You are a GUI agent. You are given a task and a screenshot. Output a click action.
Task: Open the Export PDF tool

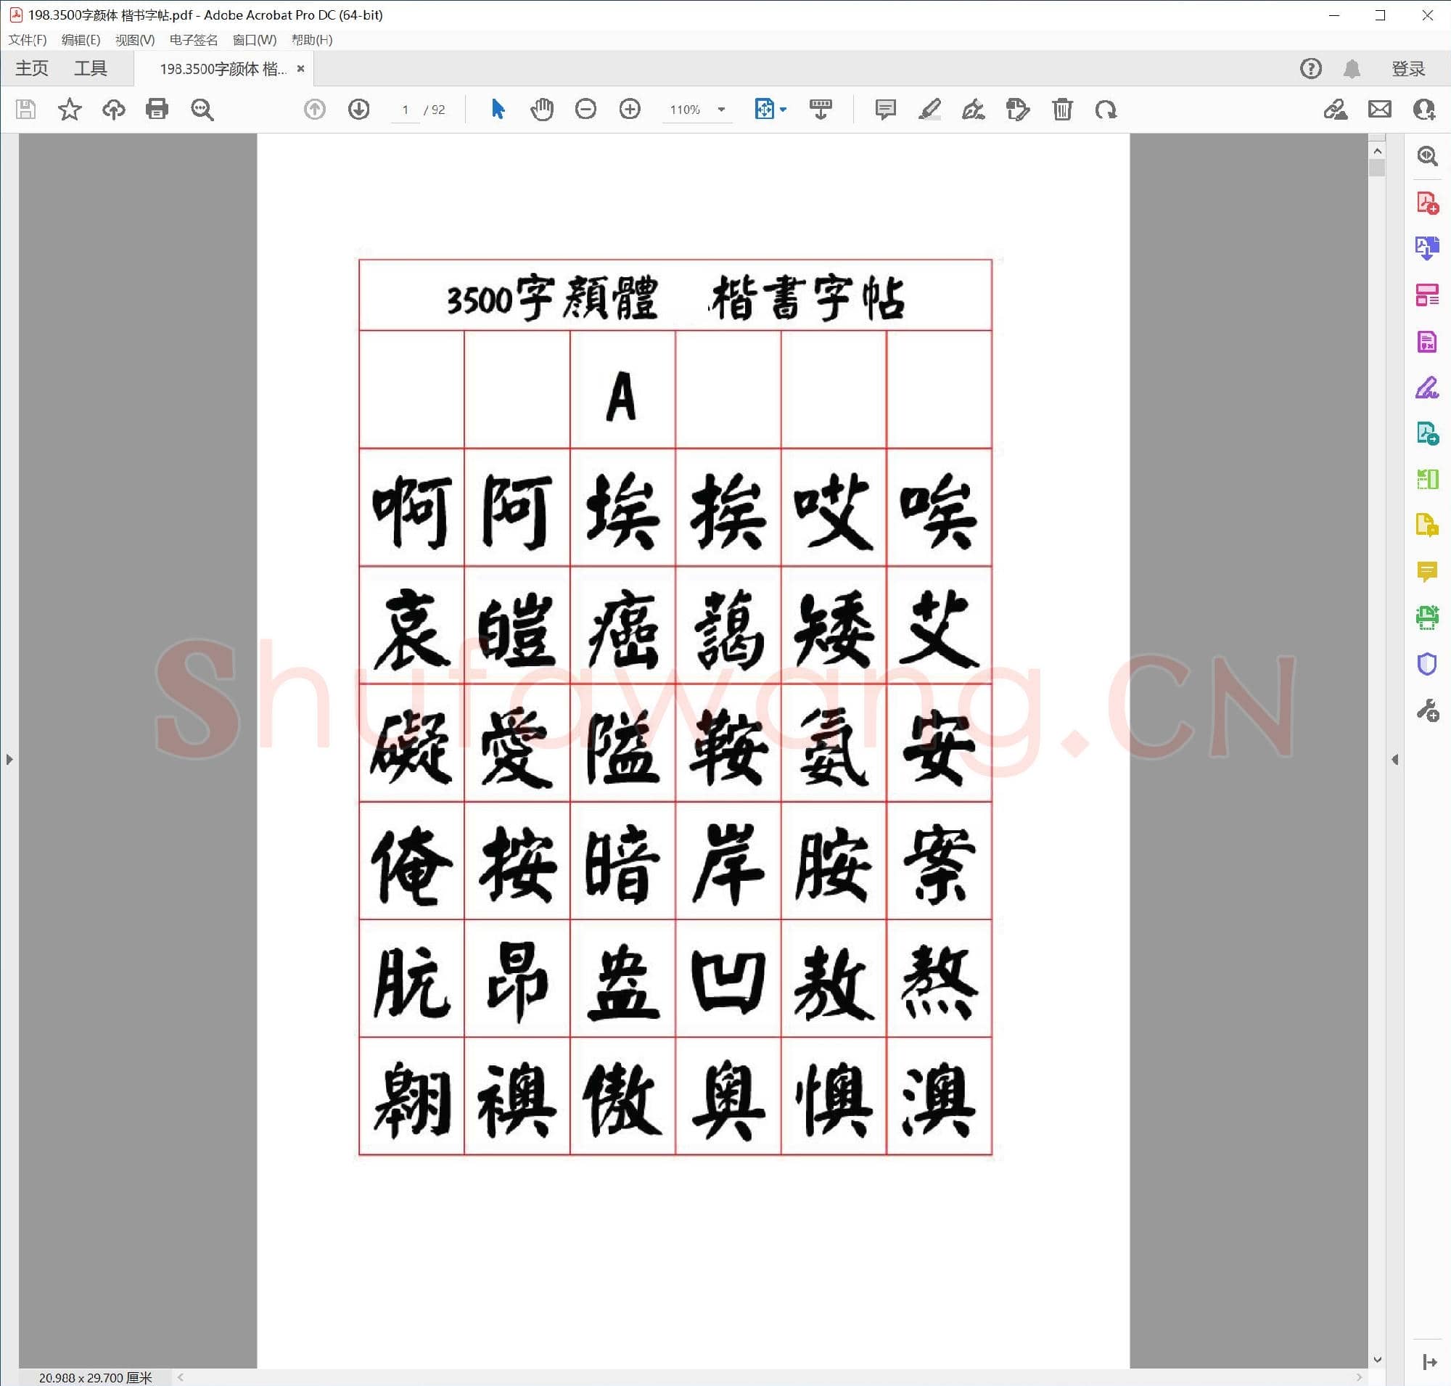1428,249
